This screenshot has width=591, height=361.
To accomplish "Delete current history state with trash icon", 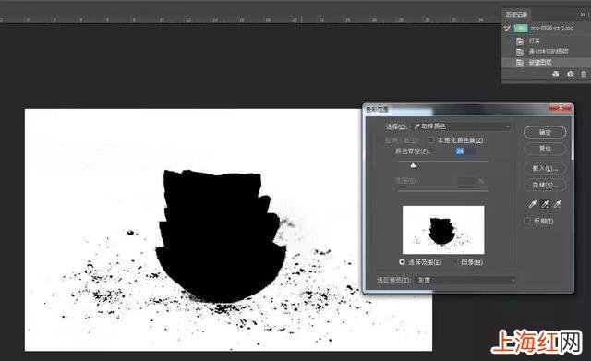I will click(x=584, y=74).
